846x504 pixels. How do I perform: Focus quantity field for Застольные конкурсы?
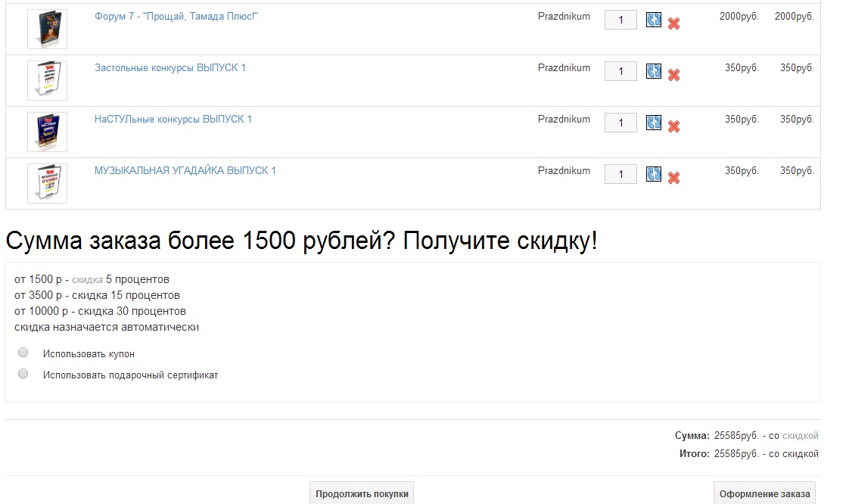(x=621, y=71)
